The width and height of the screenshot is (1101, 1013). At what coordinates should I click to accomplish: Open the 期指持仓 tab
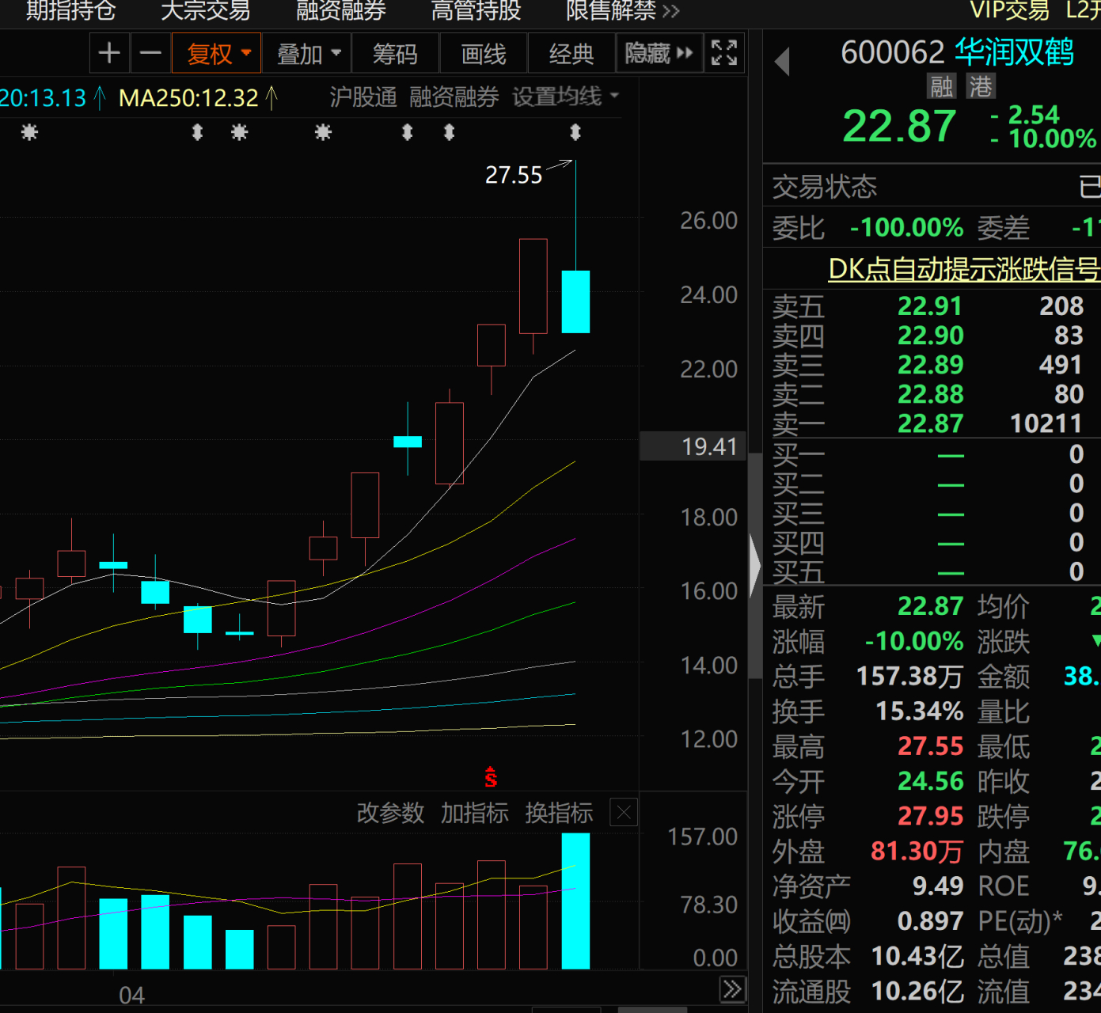click(x=70, y=10)
